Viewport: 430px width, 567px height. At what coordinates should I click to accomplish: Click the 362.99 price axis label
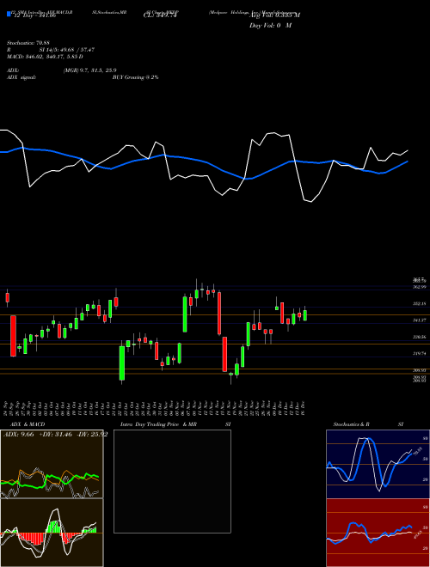pyautogui.click(x=419, y=287)
